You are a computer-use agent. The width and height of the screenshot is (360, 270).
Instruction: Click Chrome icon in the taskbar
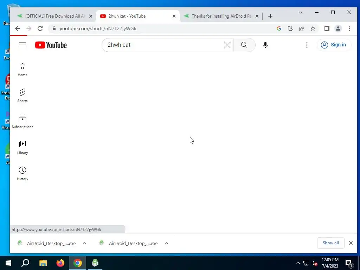point(78,263)
